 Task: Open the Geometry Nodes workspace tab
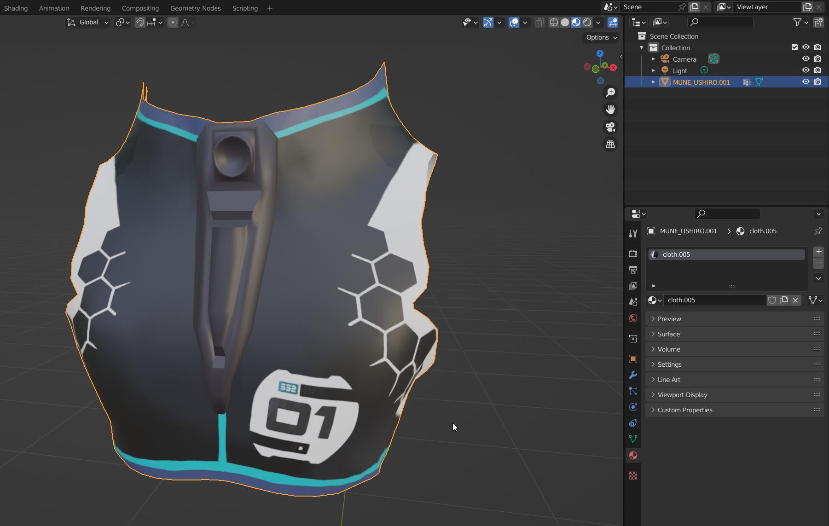tap(195, 8)
